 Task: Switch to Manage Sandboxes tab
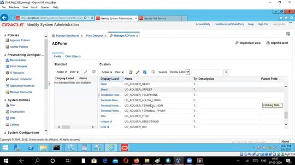click(x=67, y=36)
